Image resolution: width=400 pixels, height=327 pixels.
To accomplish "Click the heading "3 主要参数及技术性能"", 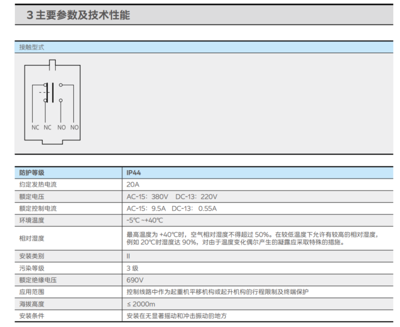I will 78,15.
